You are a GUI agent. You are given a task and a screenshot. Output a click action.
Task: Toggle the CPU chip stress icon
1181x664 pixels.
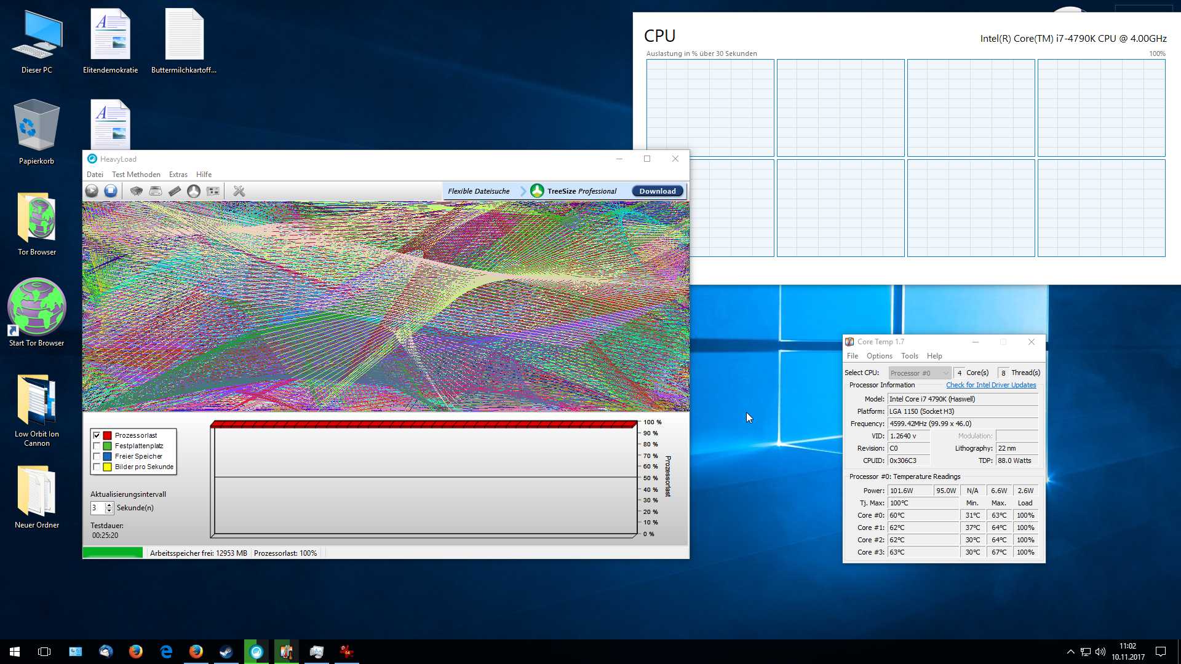[137, 191]
